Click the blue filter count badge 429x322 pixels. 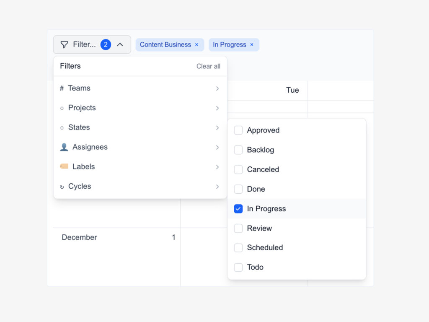[x=106, y=44]
